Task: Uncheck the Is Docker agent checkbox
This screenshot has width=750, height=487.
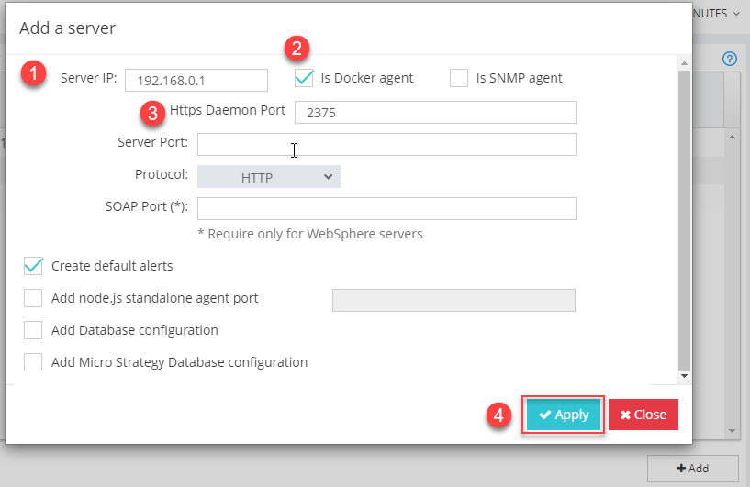Action: pyautogui.click(x=304, y=78)
